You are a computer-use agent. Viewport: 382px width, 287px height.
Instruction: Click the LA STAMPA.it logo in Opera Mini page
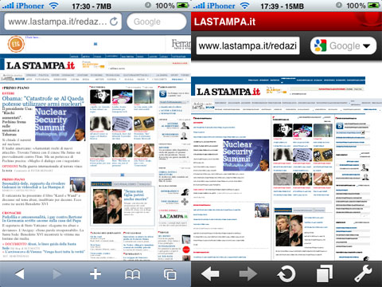(x=228, y=92)
